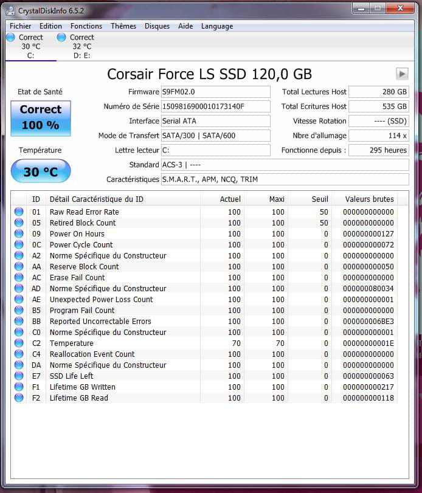Open the Fichier menu

[21, 26]
